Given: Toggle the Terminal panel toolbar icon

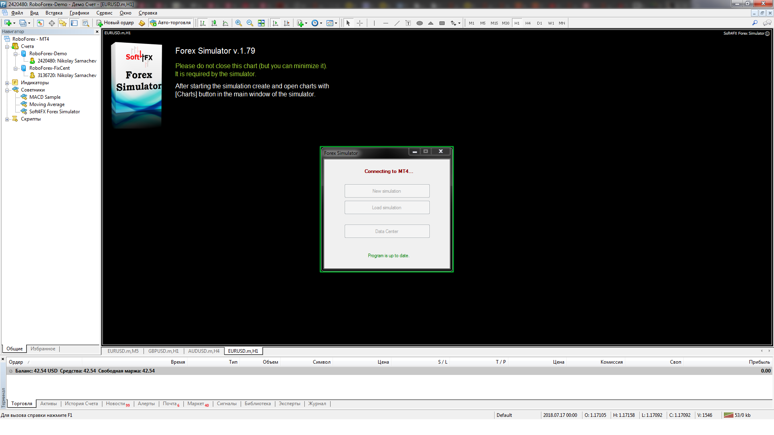Looking at the screenshot, I should click(x=74, y=23).
